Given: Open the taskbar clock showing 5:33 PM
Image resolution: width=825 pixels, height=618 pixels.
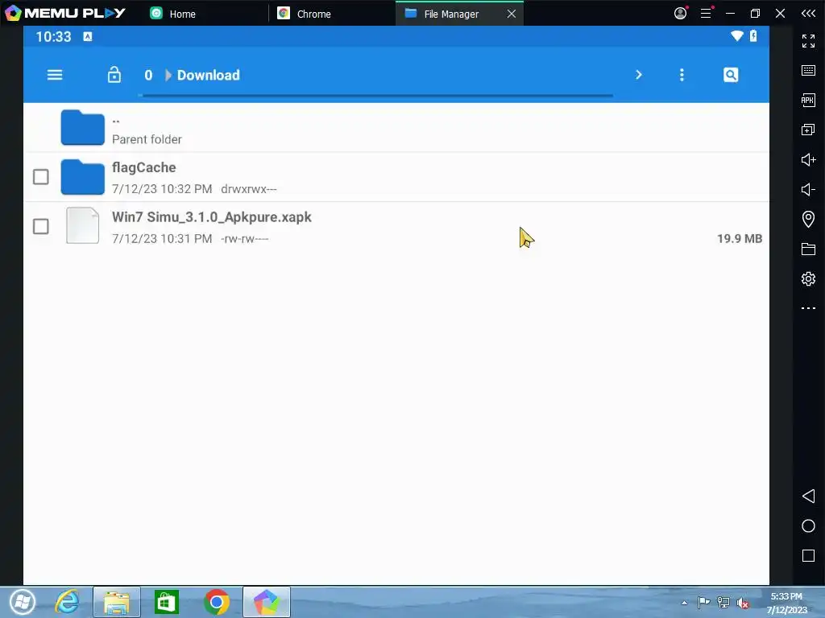Looking at the screenshot, I should 786,603.
